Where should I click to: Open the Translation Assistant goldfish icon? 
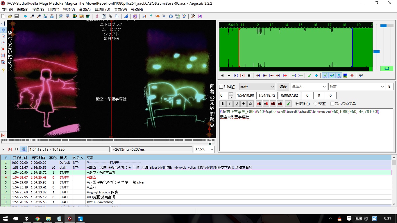(x=157, y=16)
